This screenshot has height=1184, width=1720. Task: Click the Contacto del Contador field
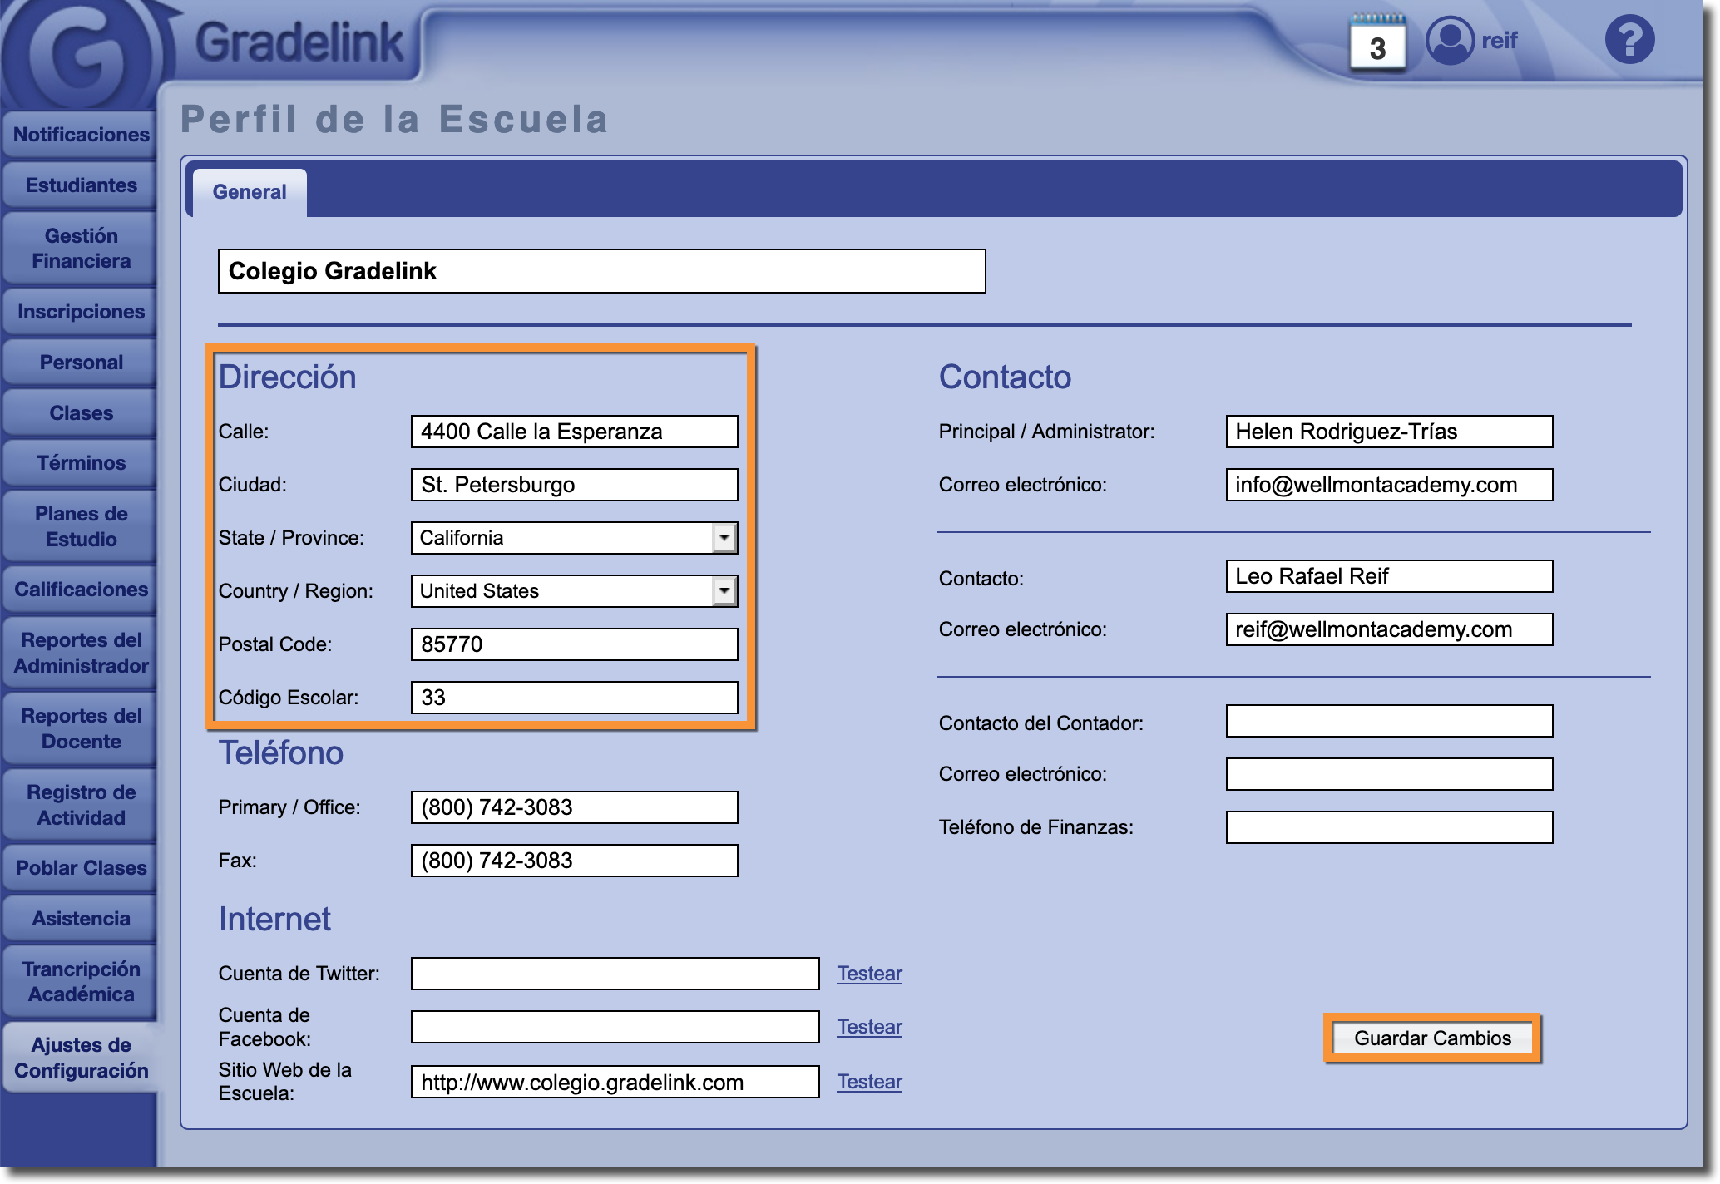click(1388, 721)
